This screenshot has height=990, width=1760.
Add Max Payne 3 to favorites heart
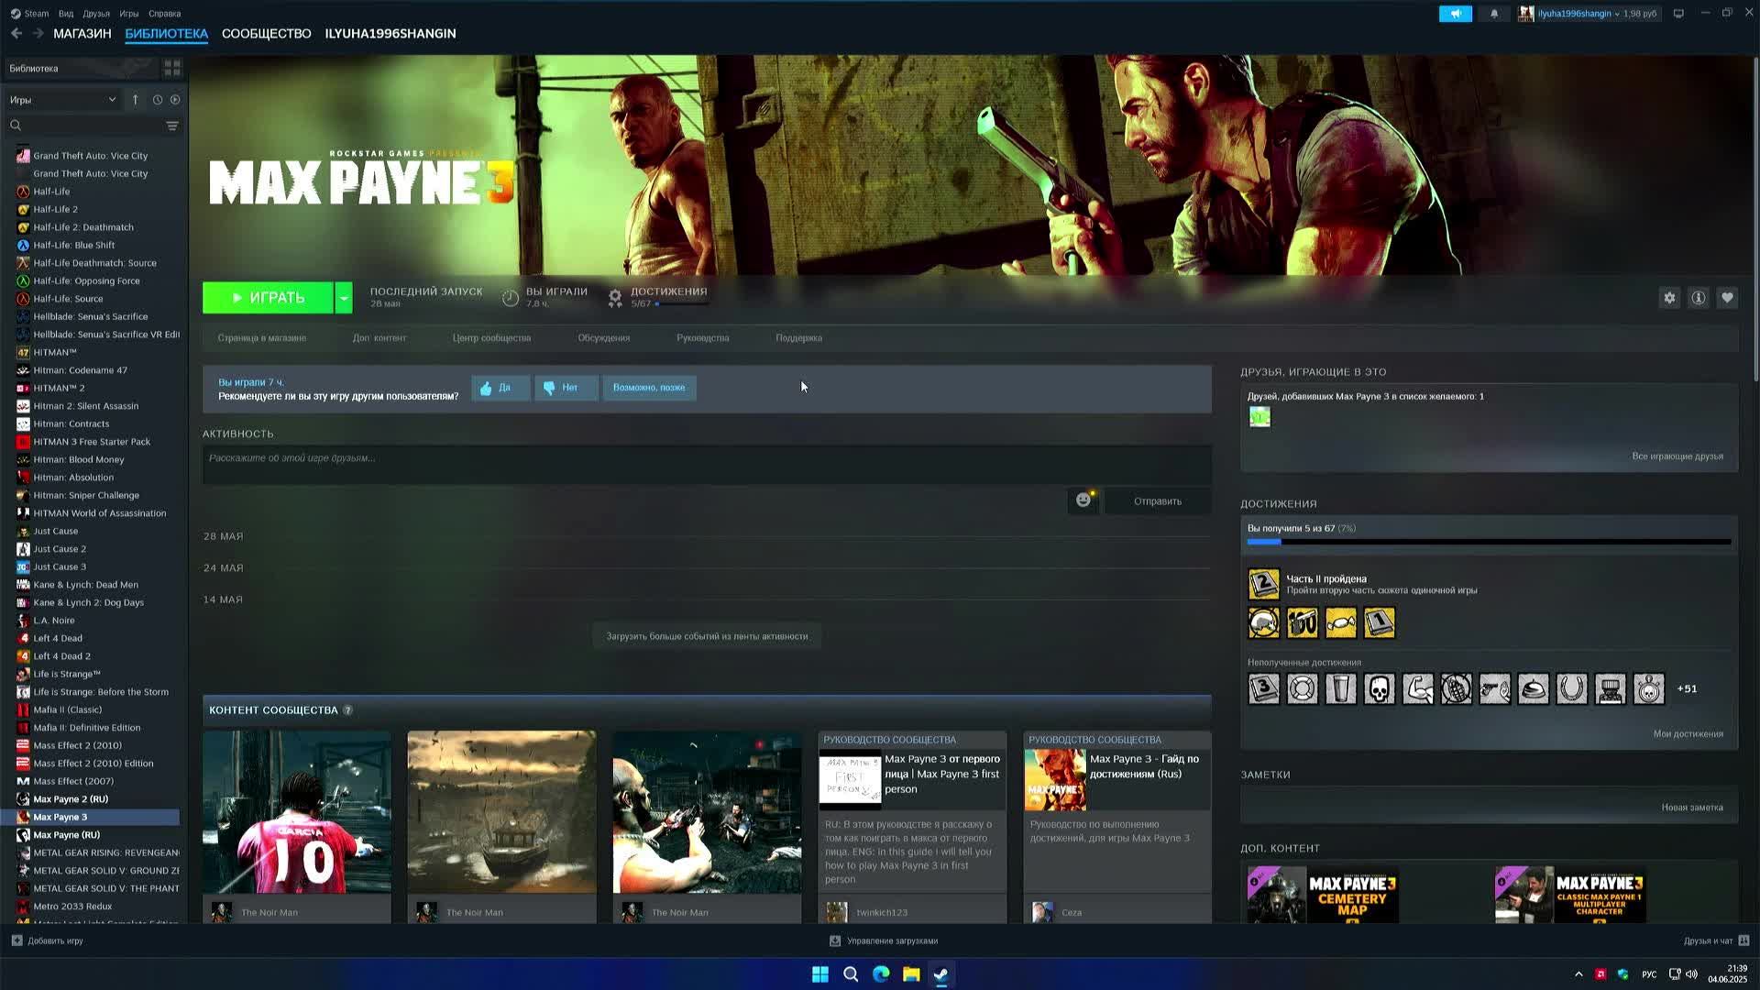click(1727, 298)
